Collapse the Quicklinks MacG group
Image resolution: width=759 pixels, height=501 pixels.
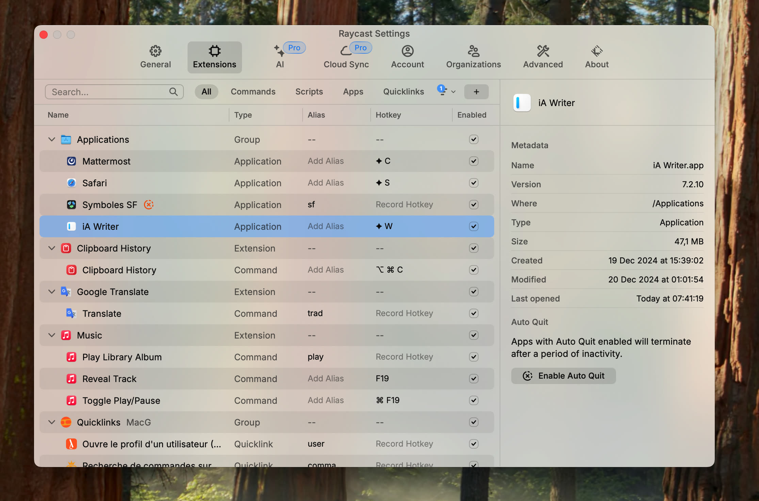(x=52, y=422)
